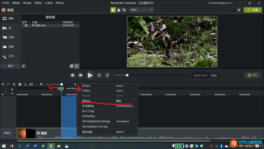This screenshot has width=264, height=149.
Task: Click the timeline magnifier zoom icon
Action: [x=41, y=84]
